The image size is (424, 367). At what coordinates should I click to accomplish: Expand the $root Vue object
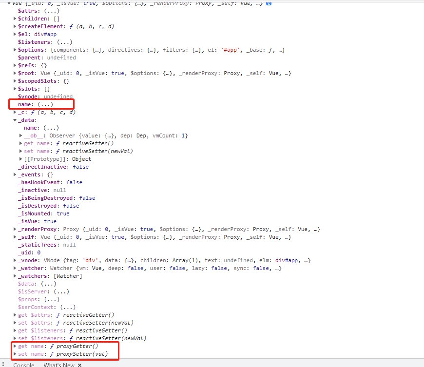pos(15,73)
